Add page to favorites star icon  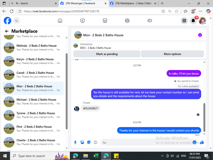(176, 11)
